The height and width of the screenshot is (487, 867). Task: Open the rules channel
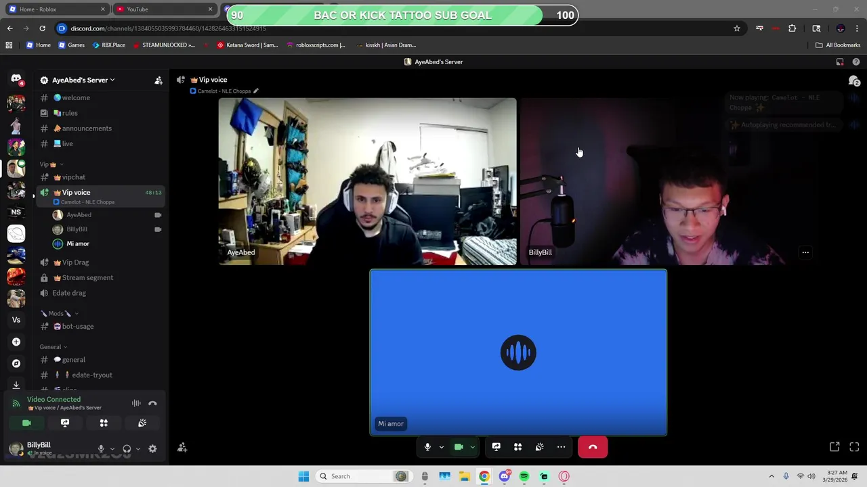100,113
